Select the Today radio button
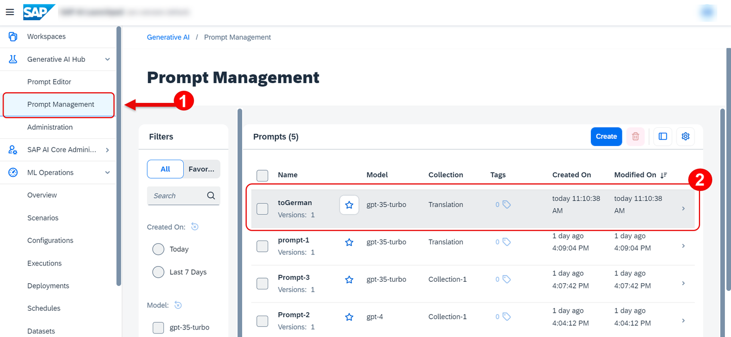731x337 pixels. pos(158,249)
